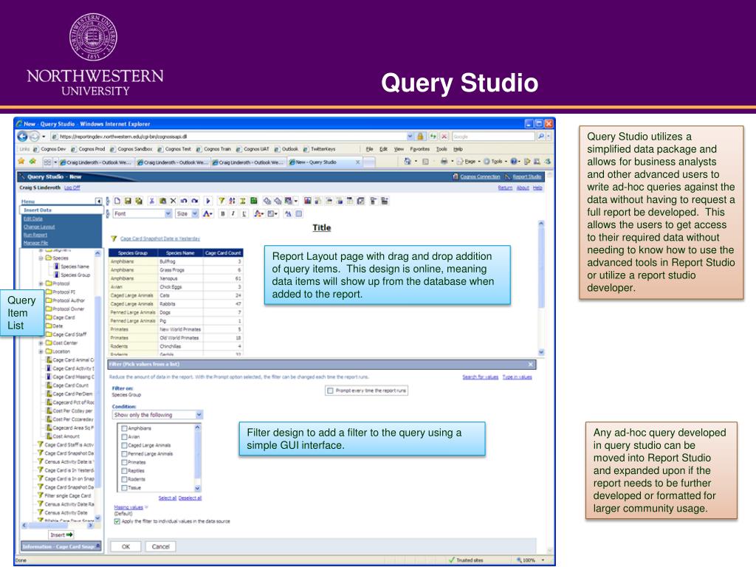Image resolution: width=756 pixels, height=567 pixels.
Task: Click the browser Home icon
Action: tap(408, 162)
